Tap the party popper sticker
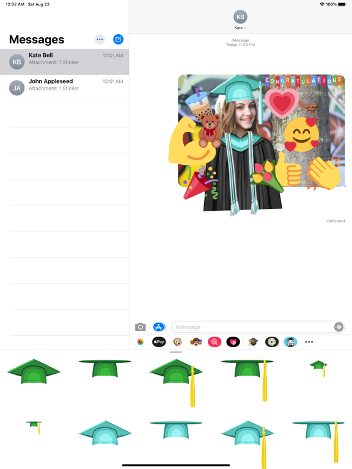The height and width of the screenshot is (469, 352). pos(200,183)
